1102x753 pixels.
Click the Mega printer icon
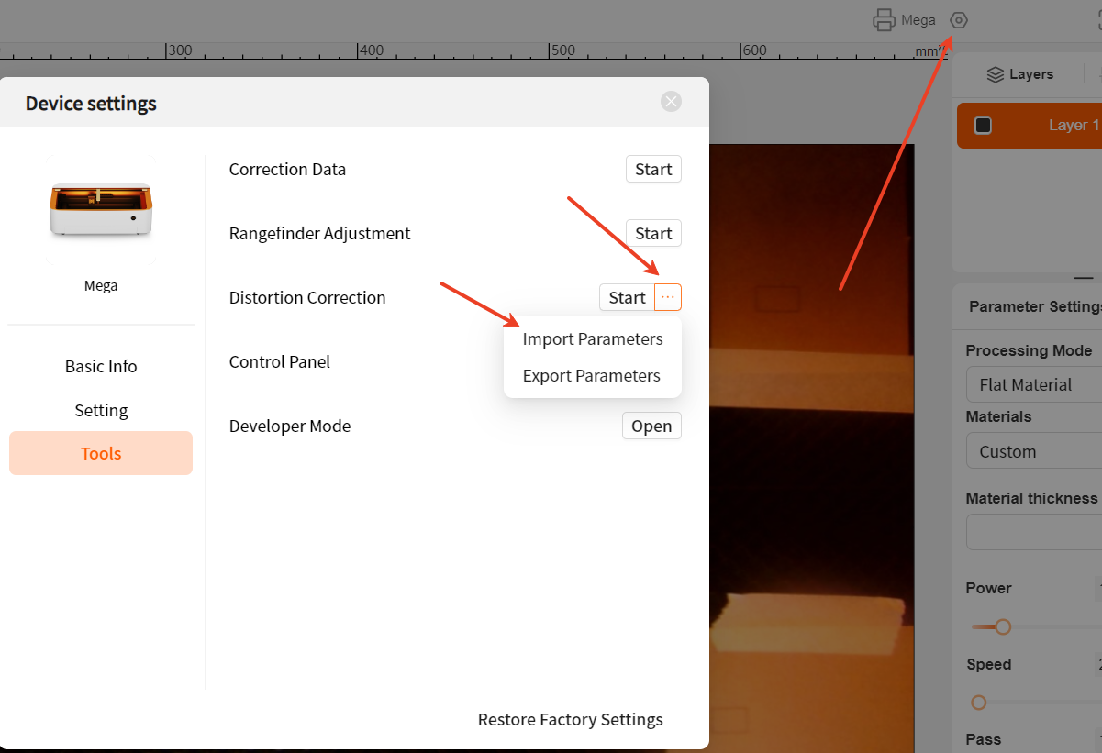click(x=884, y=19)
